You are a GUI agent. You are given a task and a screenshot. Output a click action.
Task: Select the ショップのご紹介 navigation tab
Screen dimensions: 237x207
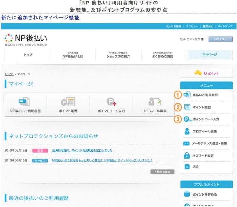click(118, 55)
